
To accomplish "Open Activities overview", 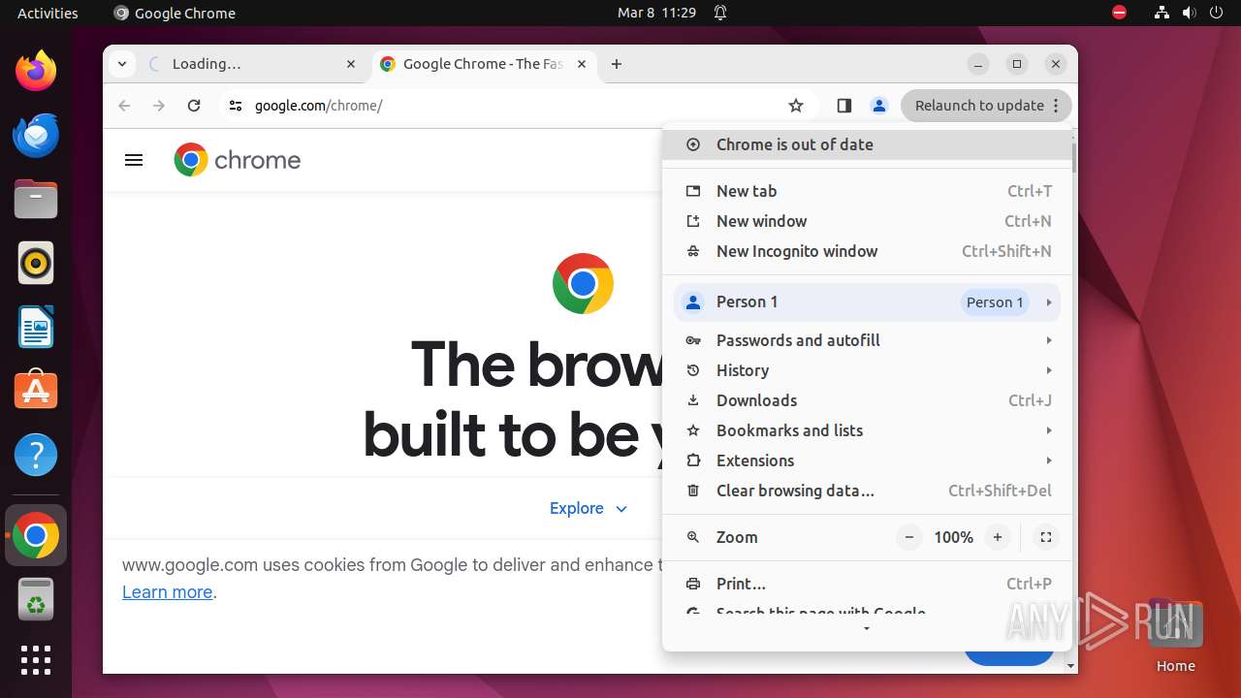I will [x=48, y=13].
